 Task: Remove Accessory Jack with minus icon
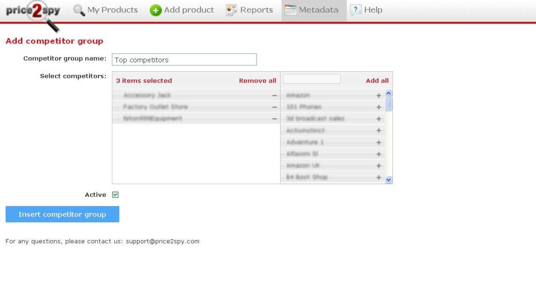click(274, 96)
